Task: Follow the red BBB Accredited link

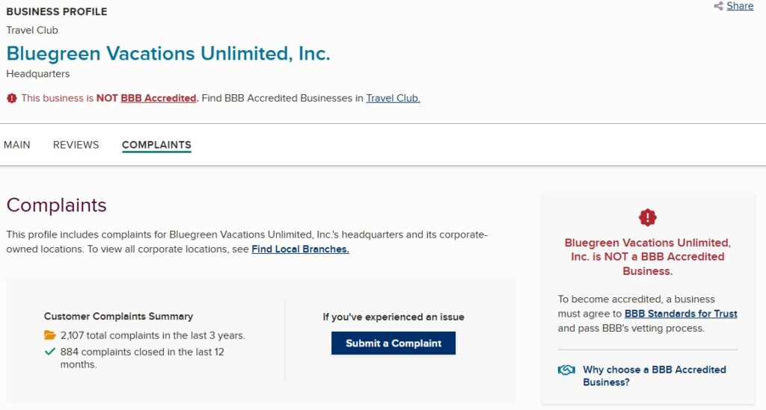Action: point(159,98)
